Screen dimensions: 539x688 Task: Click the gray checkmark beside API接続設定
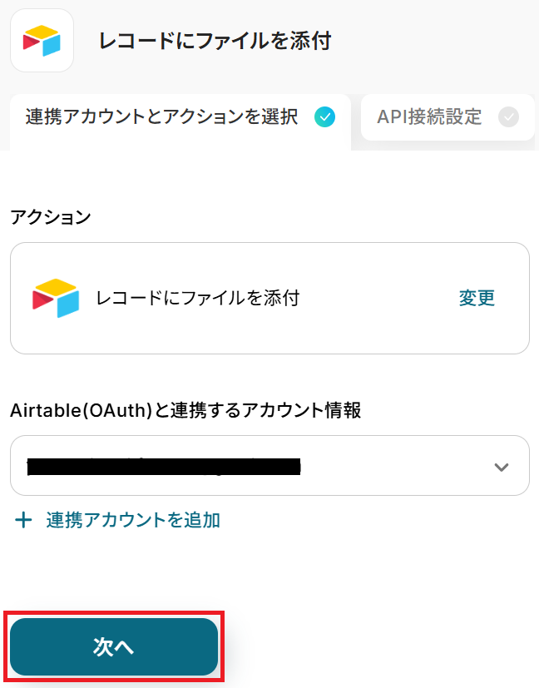point(508,117)
